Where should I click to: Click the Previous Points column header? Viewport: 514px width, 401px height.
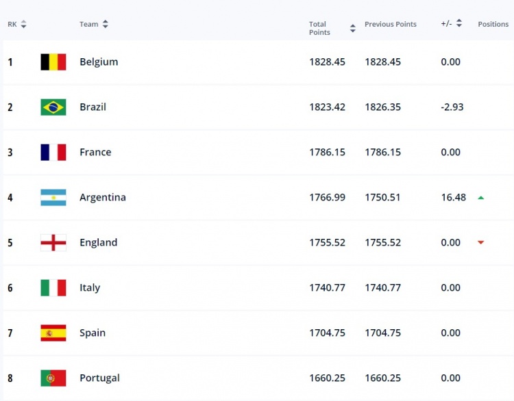[x=391, y=24]
